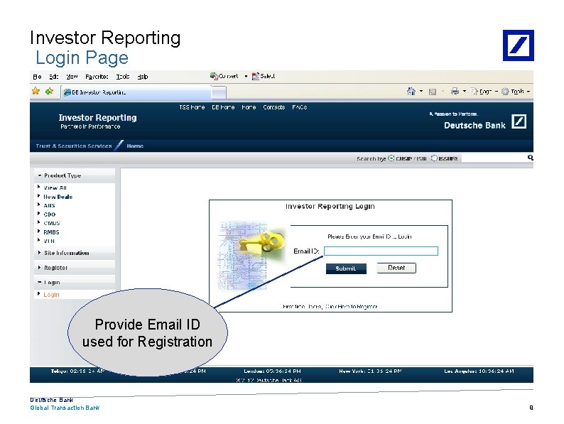Viewport: 564px width, 424px height.
Task: Click the Submit button
Action: coord(346,268)
